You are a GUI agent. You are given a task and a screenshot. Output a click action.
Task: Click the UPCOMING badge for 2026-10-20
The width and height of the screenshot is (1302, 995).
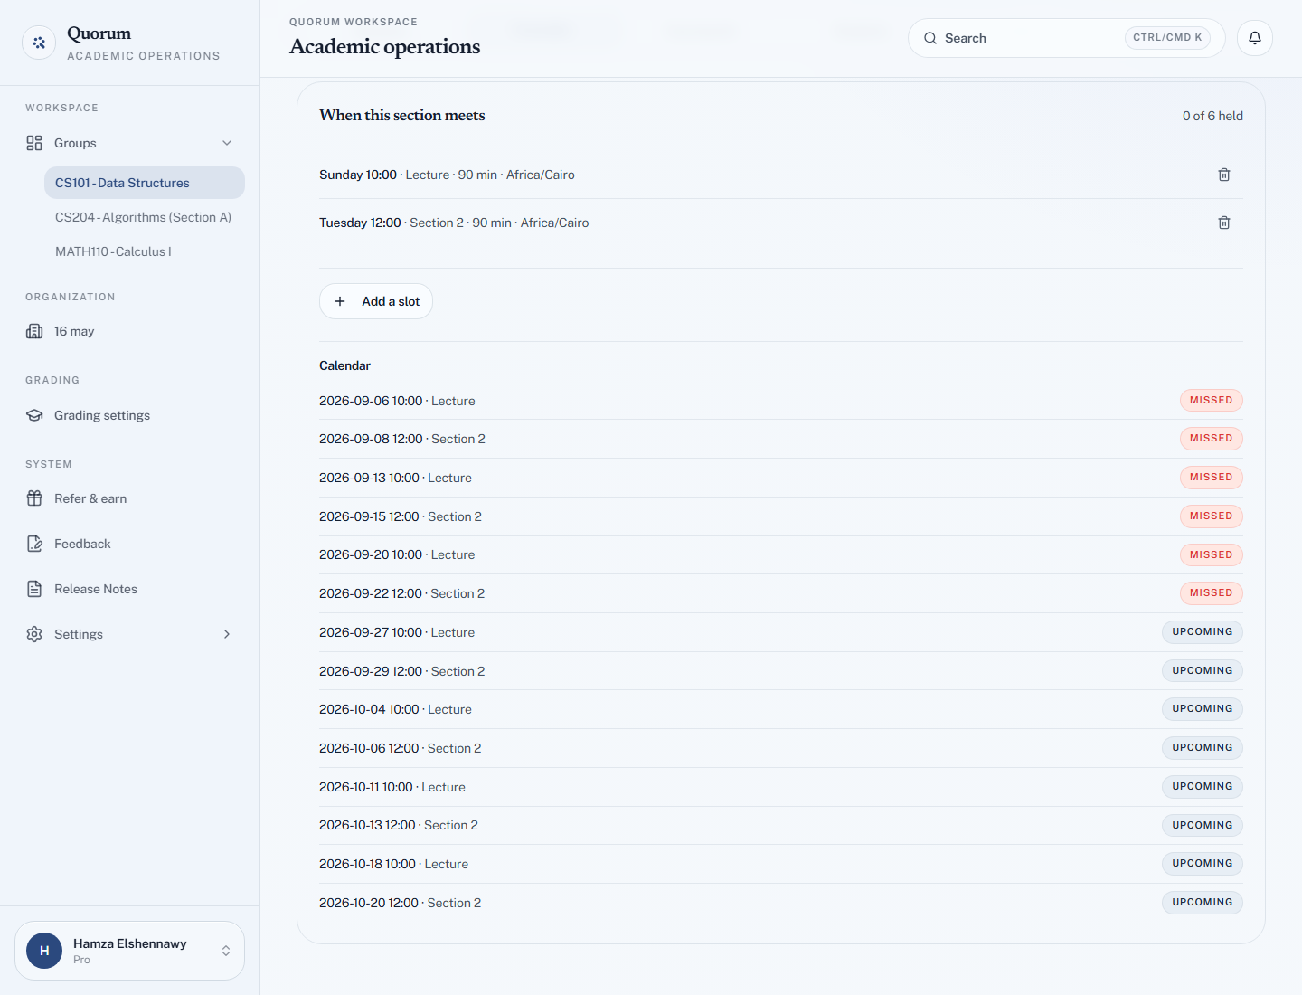click(x=1202, y=903)
